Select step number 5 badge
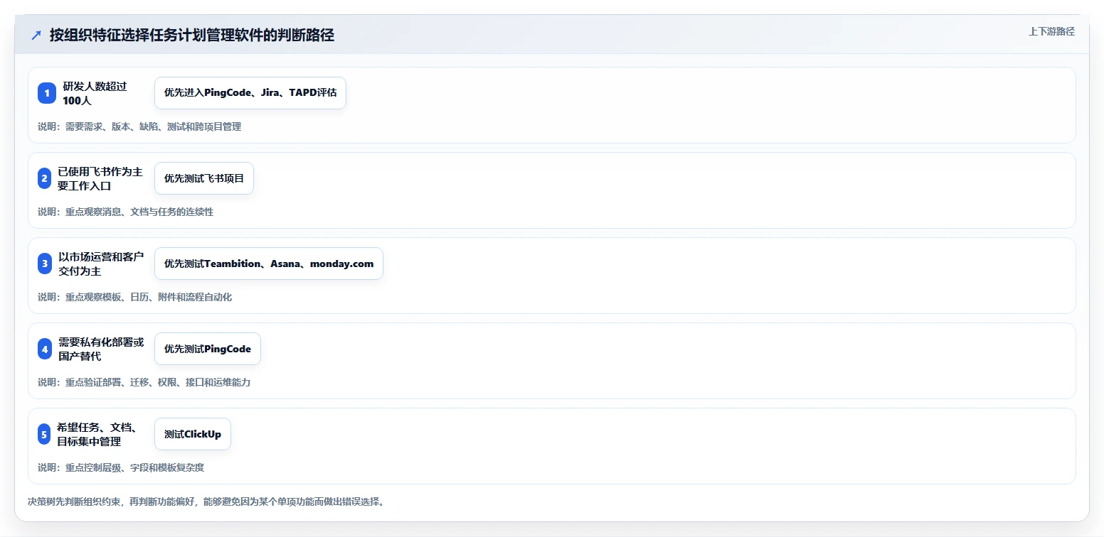Image resolution: width=1104 pixels, height=537 pixels. click(x=44, y=434)
